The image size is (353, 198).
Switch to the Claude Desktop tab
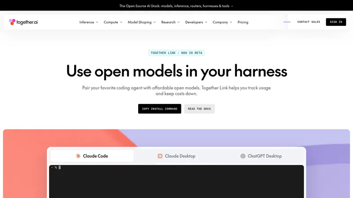176,156
